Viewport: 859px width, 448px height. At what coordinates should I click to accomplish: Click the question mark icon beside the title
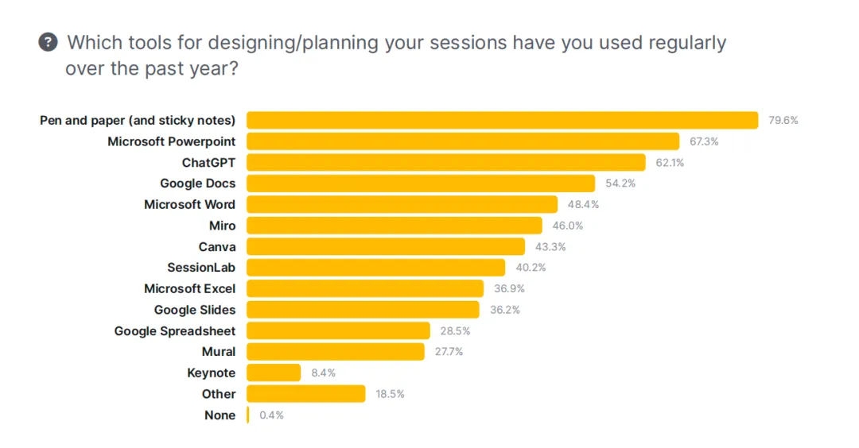click(48, 42)
